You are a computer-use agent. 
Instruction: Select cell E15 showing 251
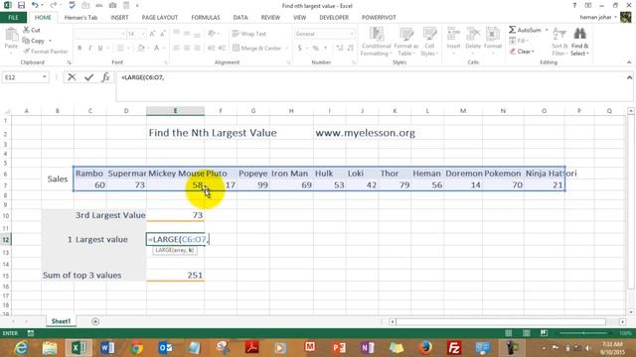tap(175, 276)
